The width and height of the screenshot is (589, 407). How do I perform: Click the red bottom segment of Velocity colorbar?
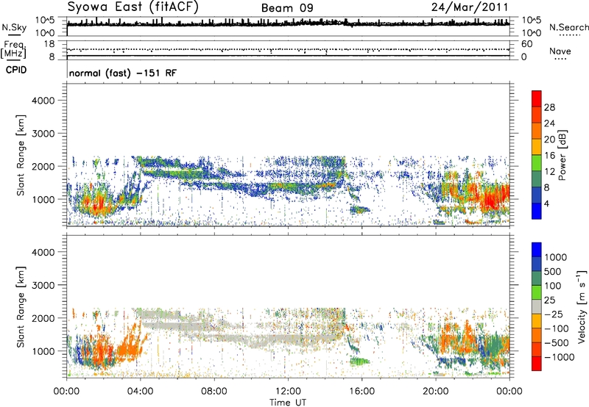[x=537, y=364]
